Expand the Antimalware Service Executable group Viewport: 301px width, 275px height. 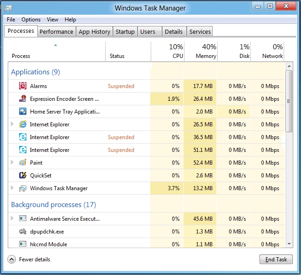pyautogui.click(x=12, y=218)
